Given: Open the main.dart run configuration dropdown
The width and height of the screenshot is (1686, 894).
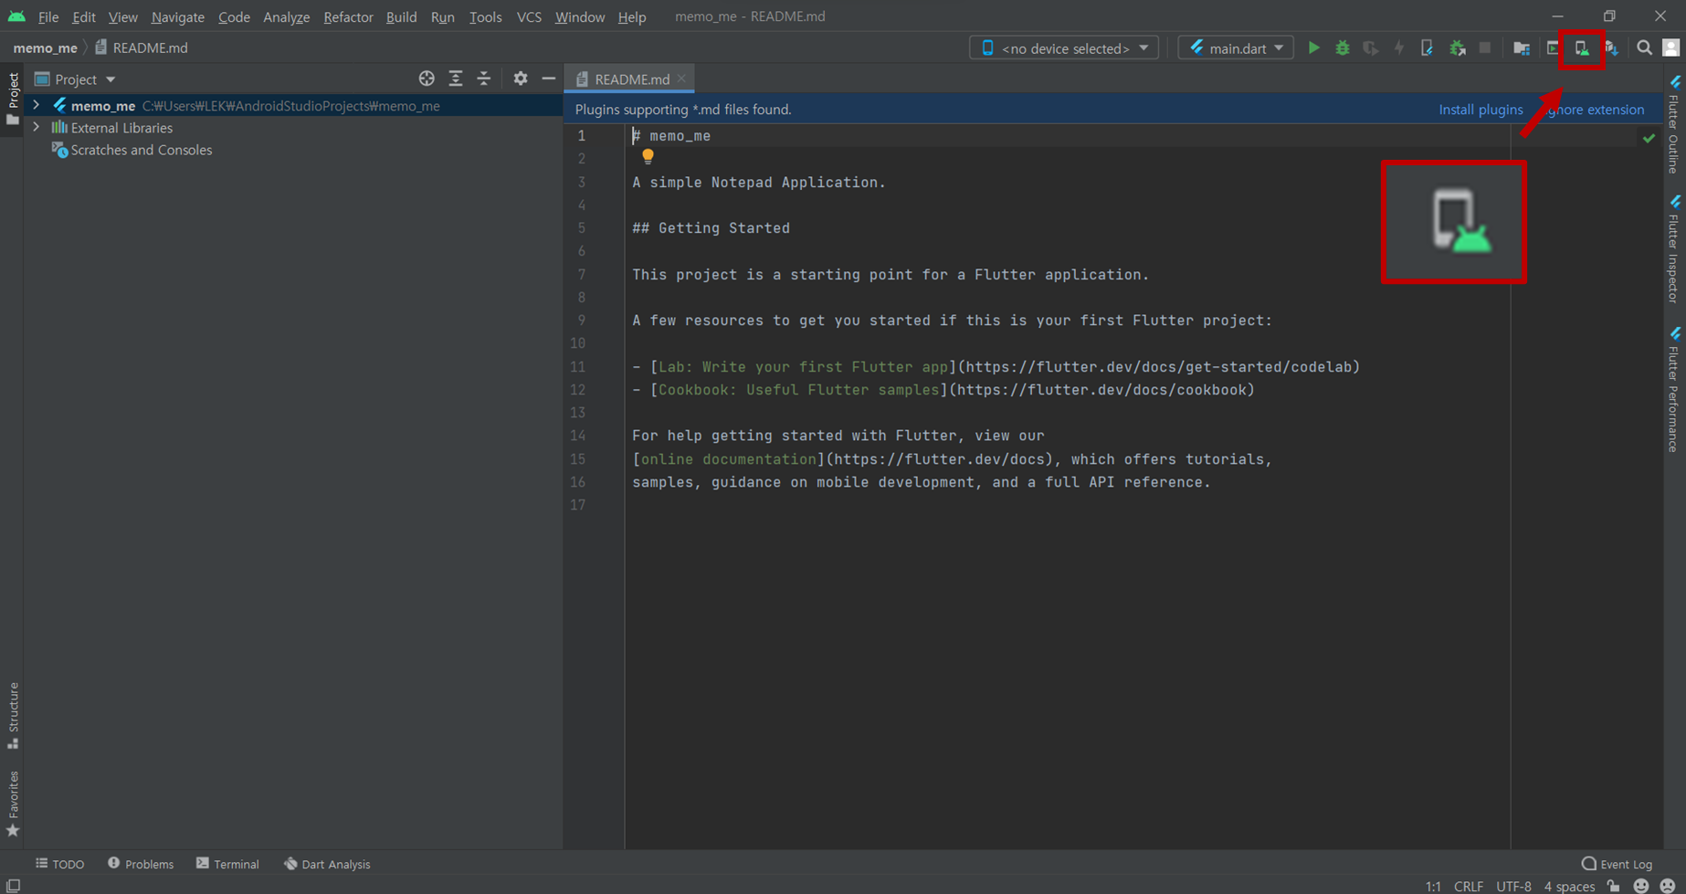Looking at the screenshot, I should pos(1236,47).
